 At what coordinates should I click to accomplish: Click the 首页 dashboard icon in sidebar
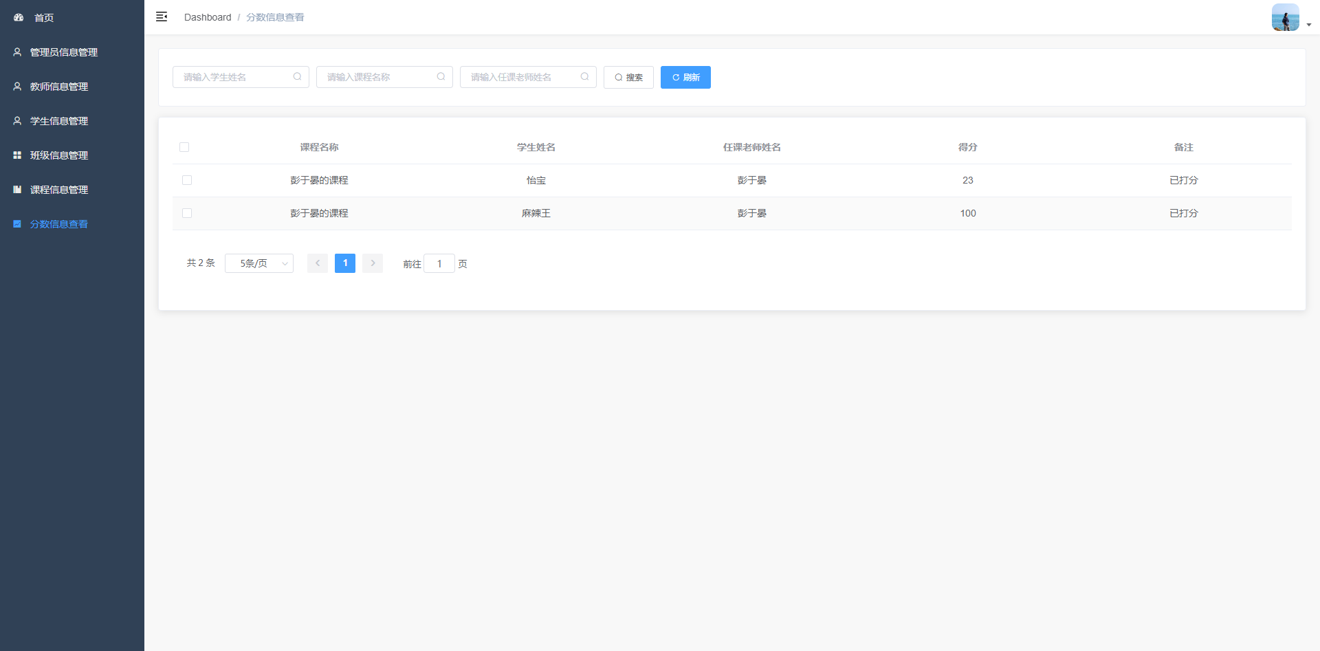[x=19, y=18]
